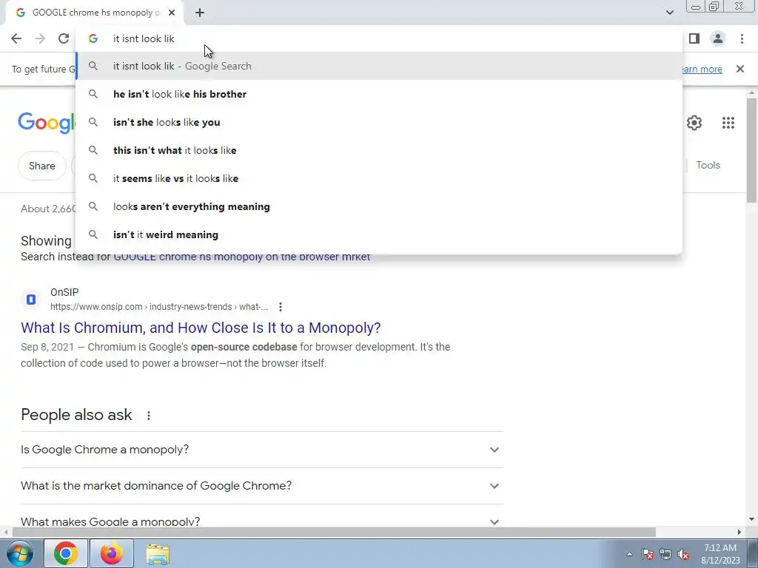Close the GOOGLE chrome hs monopoly tab
The image size is (758, 568).
172,13
